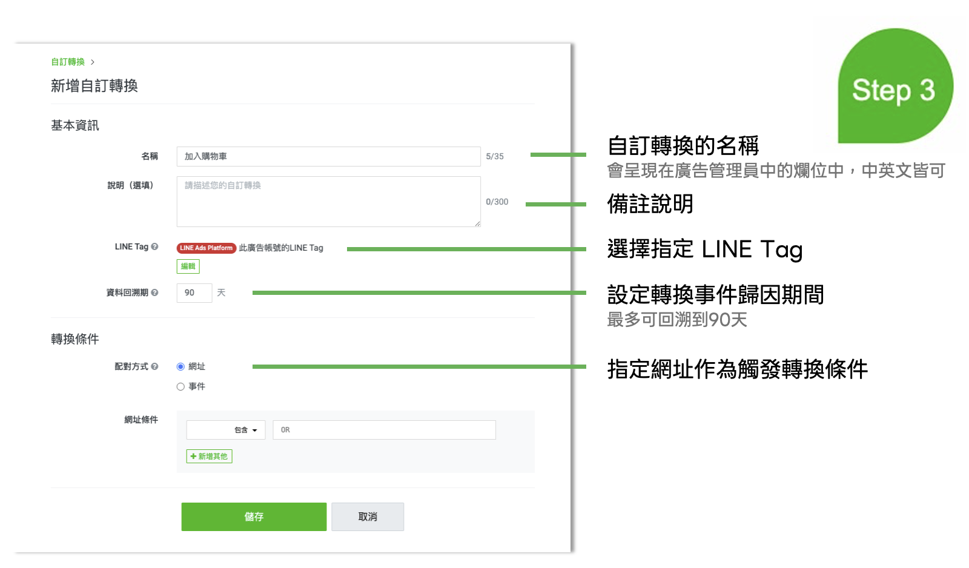
Task: Save the conversion with 儲存 button
Action: [254, 517]
